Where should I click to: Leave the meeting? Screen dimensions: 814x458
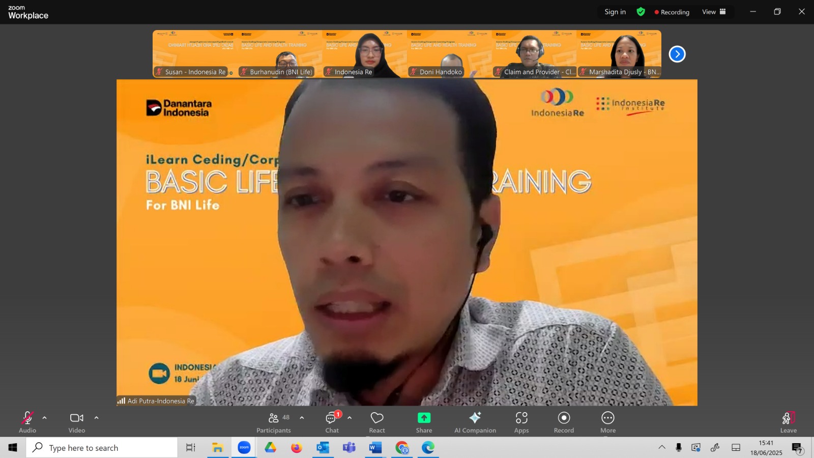coord(789,422)
